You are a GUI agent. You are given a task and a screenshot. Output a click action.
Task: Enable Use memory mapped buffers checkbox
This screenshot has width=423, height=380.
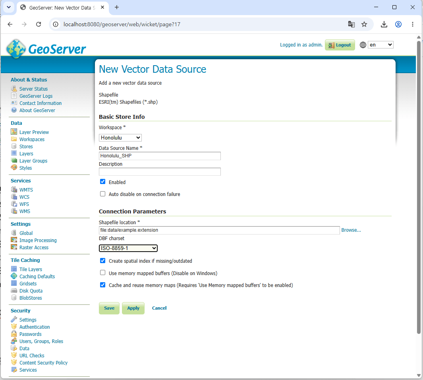pyautogui.click(x=103, y=273)
